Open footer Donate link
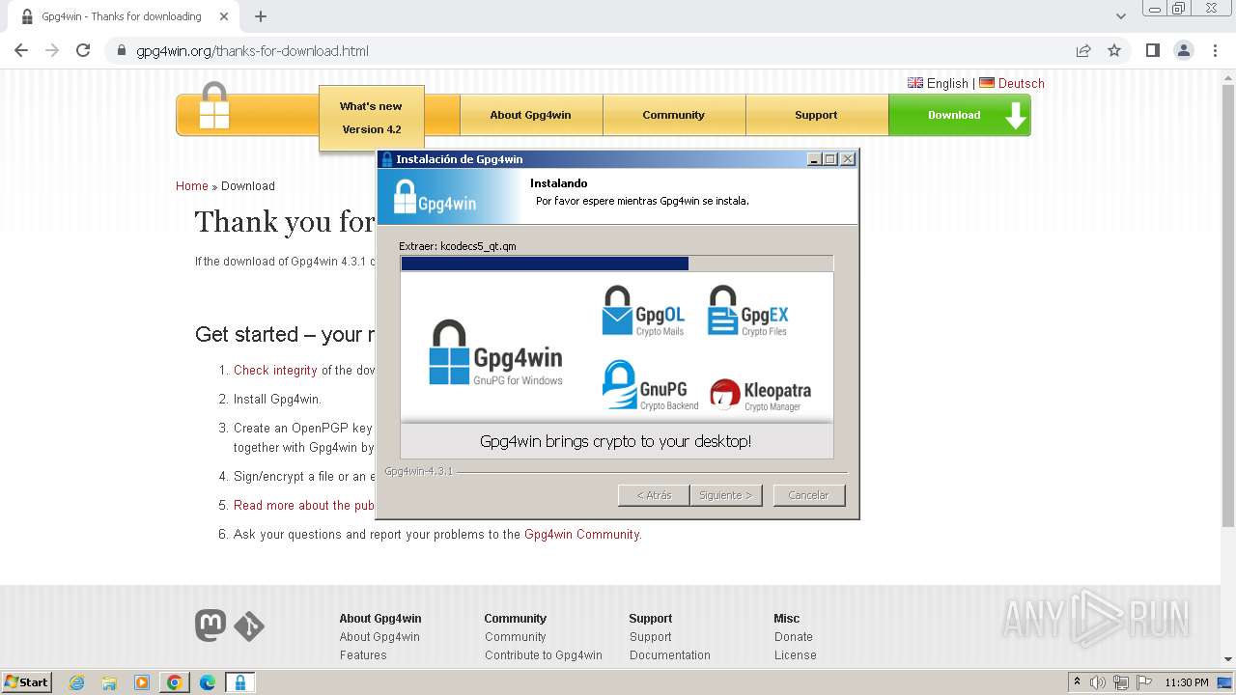Viewport: 1236px width, 695px height. pyautogui.click(x=794, y=637)
